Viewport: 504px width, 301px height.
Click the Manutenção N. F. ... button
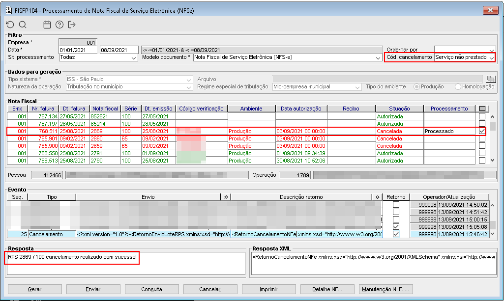385,289
